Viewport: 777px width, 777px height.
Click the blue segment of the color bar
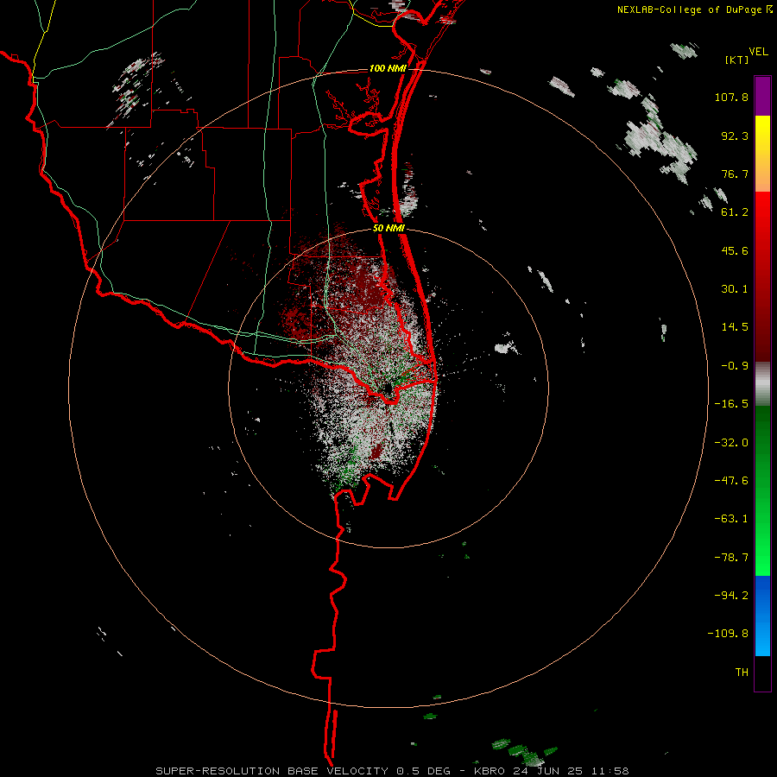(x=762, y=616)
